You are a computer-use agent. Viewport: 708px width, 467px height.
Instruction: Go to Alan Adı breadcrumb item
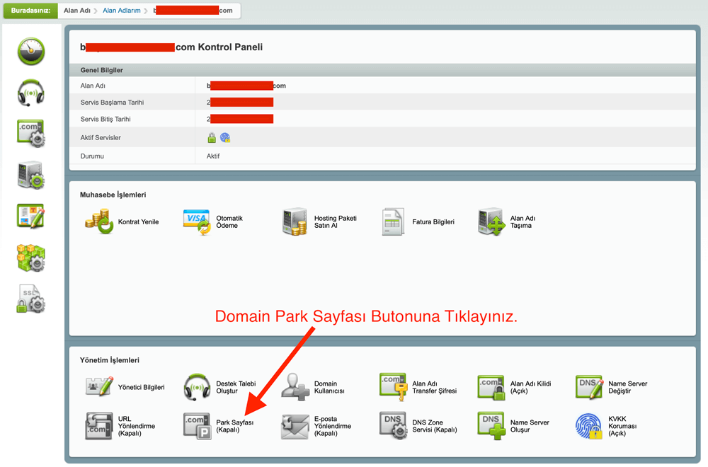click(77, 11)
